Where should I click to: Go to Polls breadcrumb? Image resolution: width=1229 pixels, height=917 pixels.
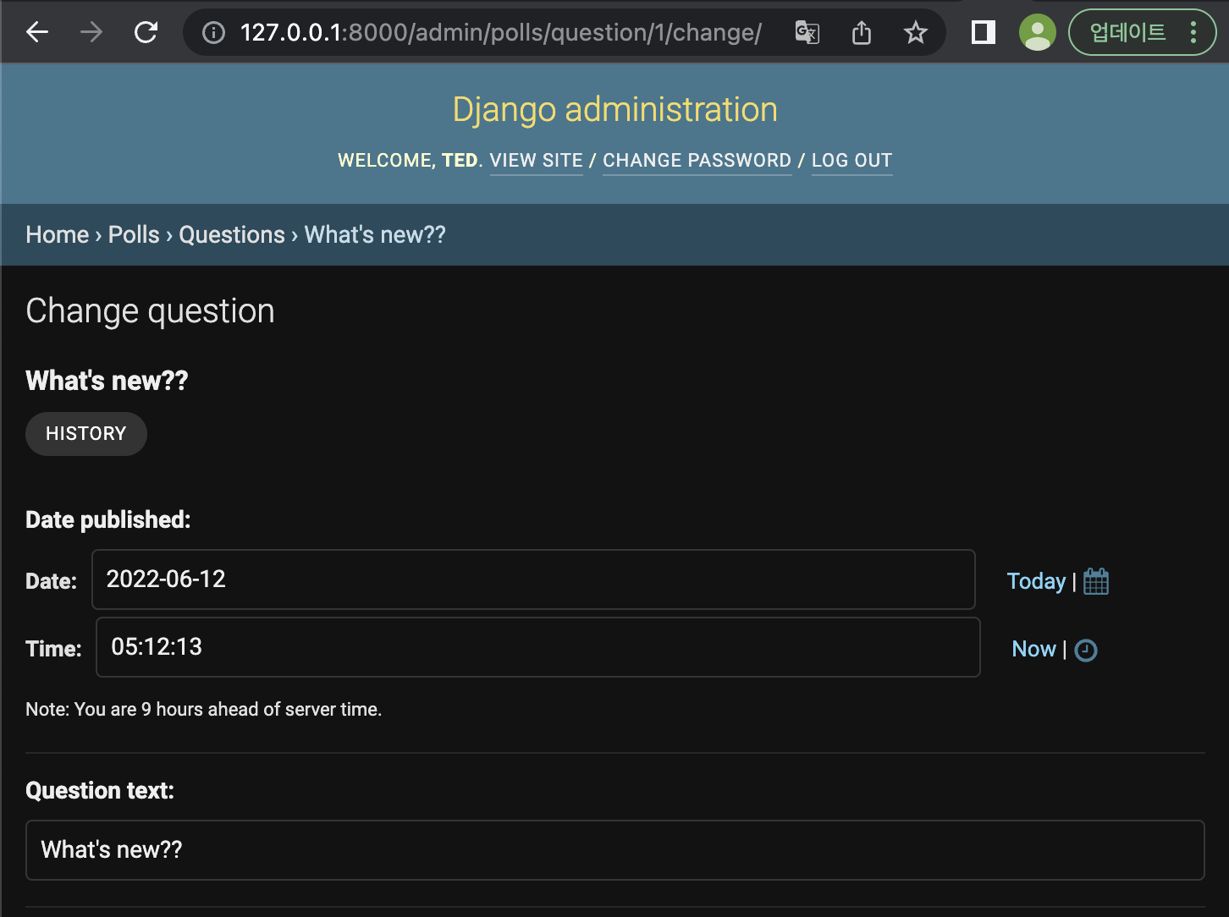pyautogui.click(x=134, y=234)
